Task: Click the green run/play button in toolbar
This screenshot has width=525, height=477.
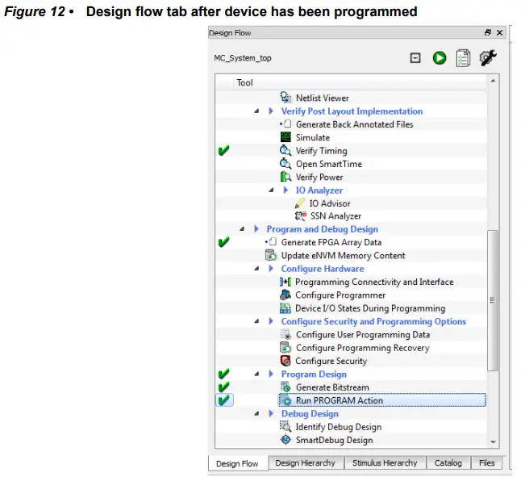Action: click(x=440, y=58)
